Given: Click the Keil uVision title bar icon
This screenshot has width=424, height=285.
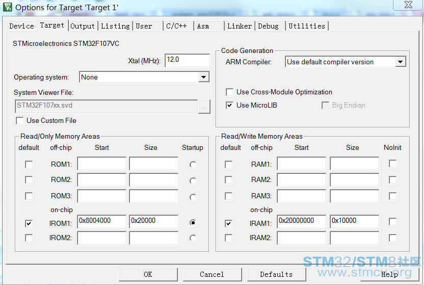Looking at the screenshot, I should click(x=7, y=7).
